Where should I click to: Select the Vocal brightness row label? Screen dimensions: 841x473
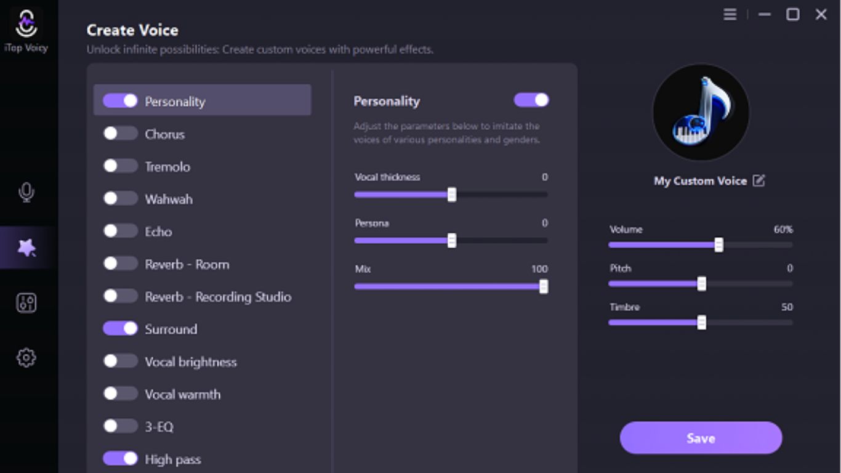click(x=191, y=362)
